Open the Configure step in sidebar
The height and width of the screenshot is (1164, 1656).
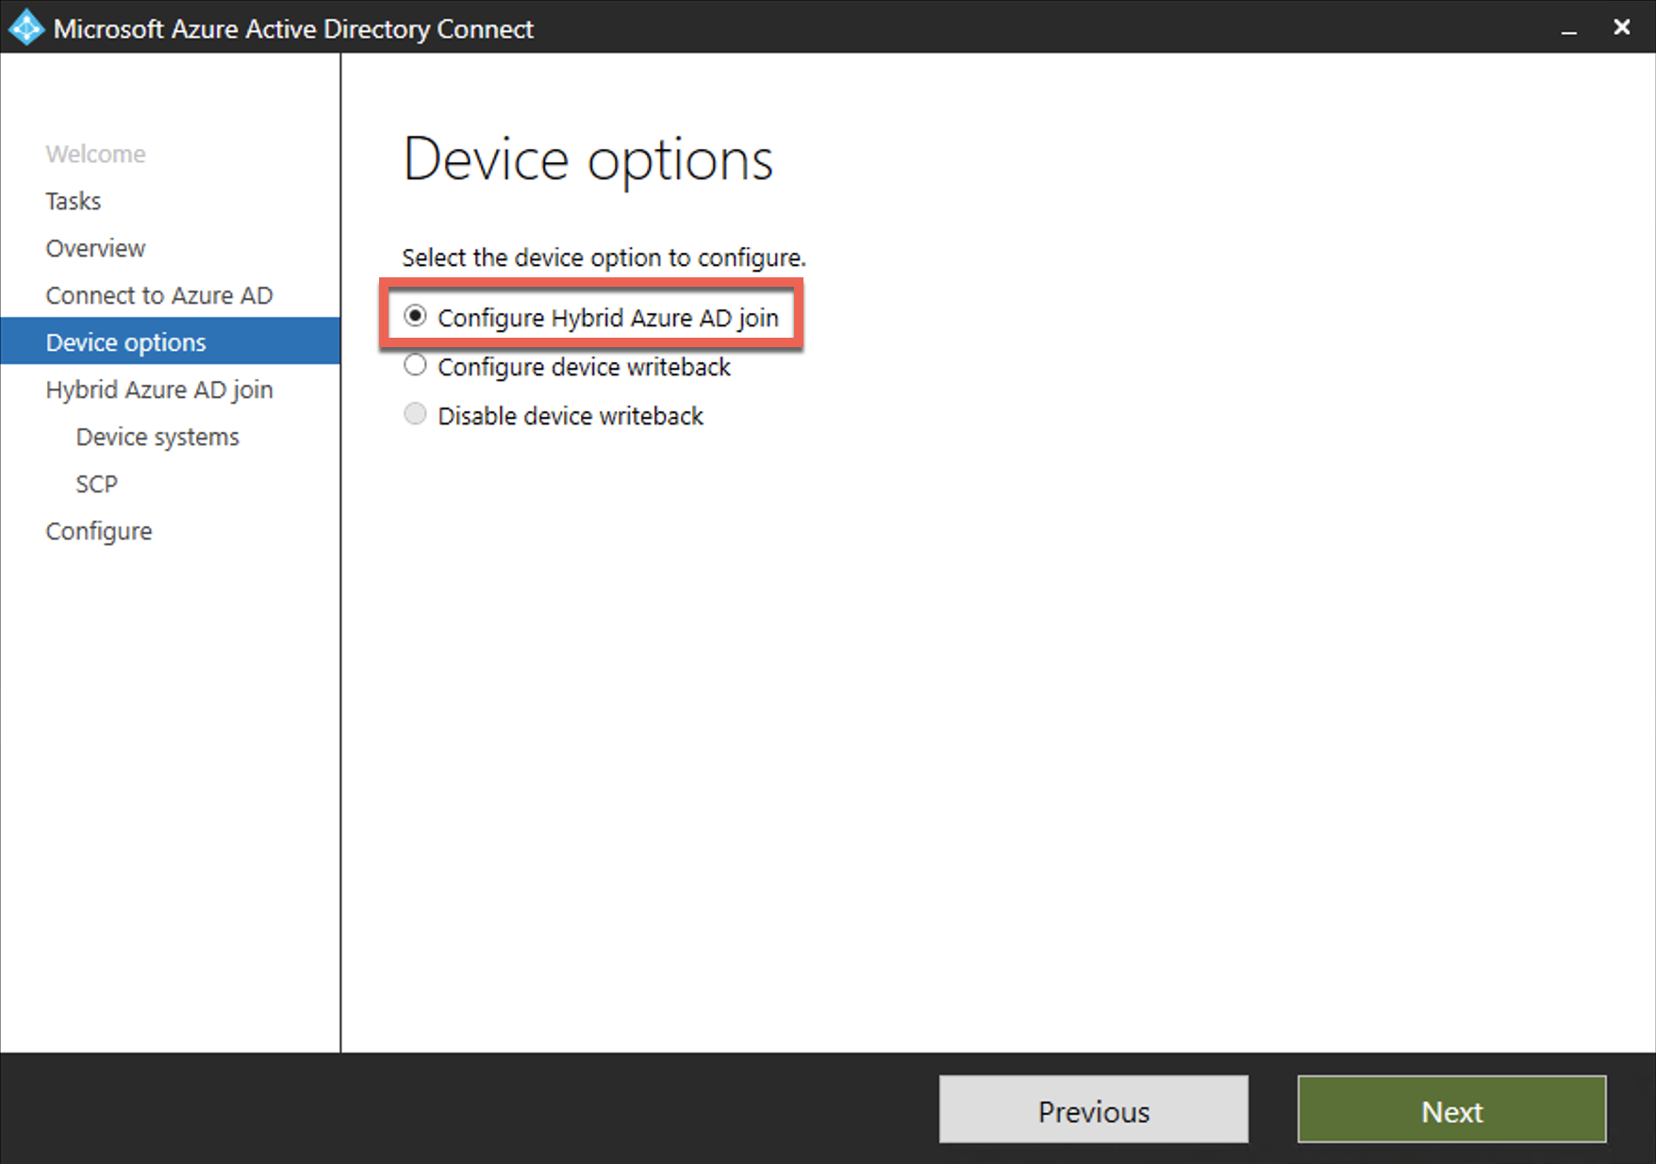coord(99,531)
